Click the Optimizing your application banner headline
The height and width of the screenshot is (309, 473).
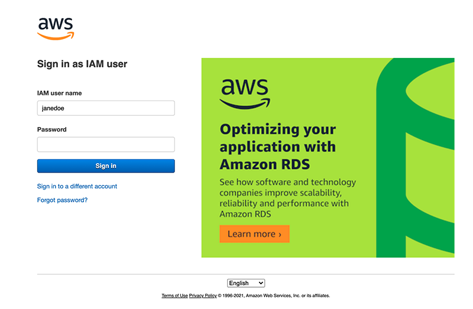click(x=277, y=147)
